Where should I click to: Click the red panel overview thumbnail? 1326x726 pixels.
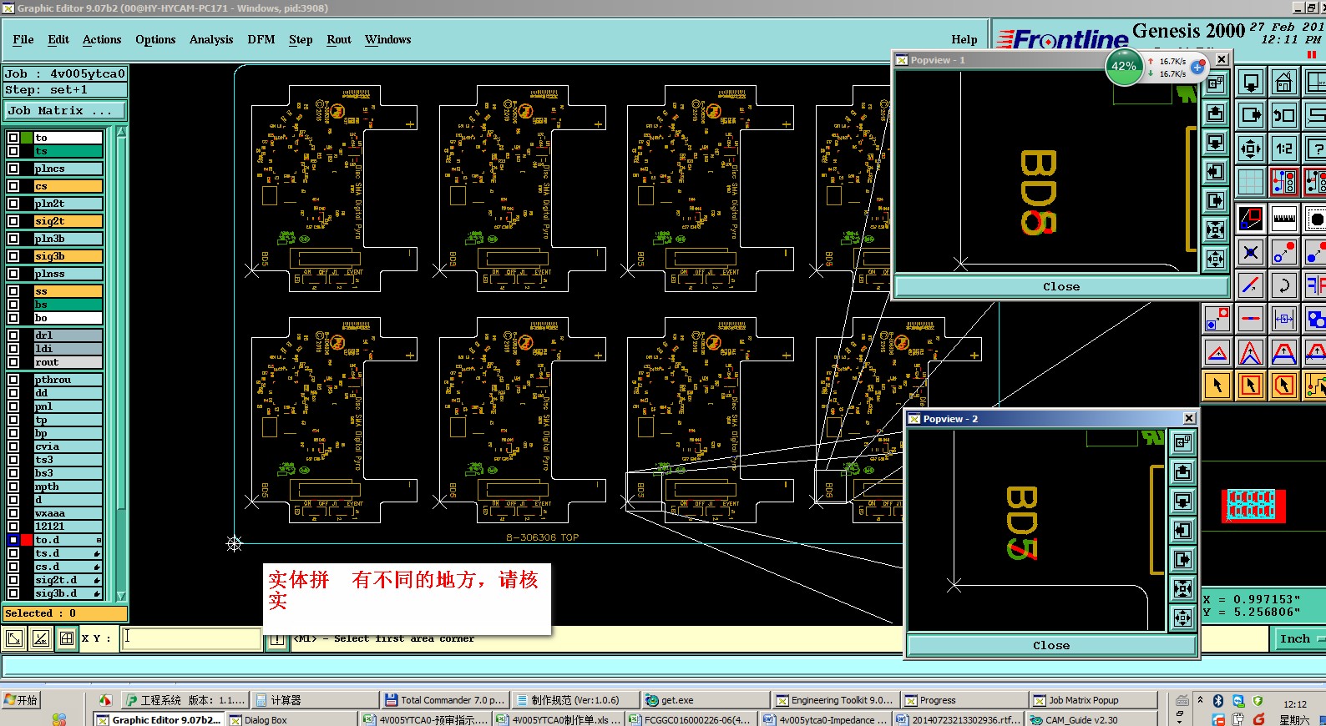(x=1253, y=506)
